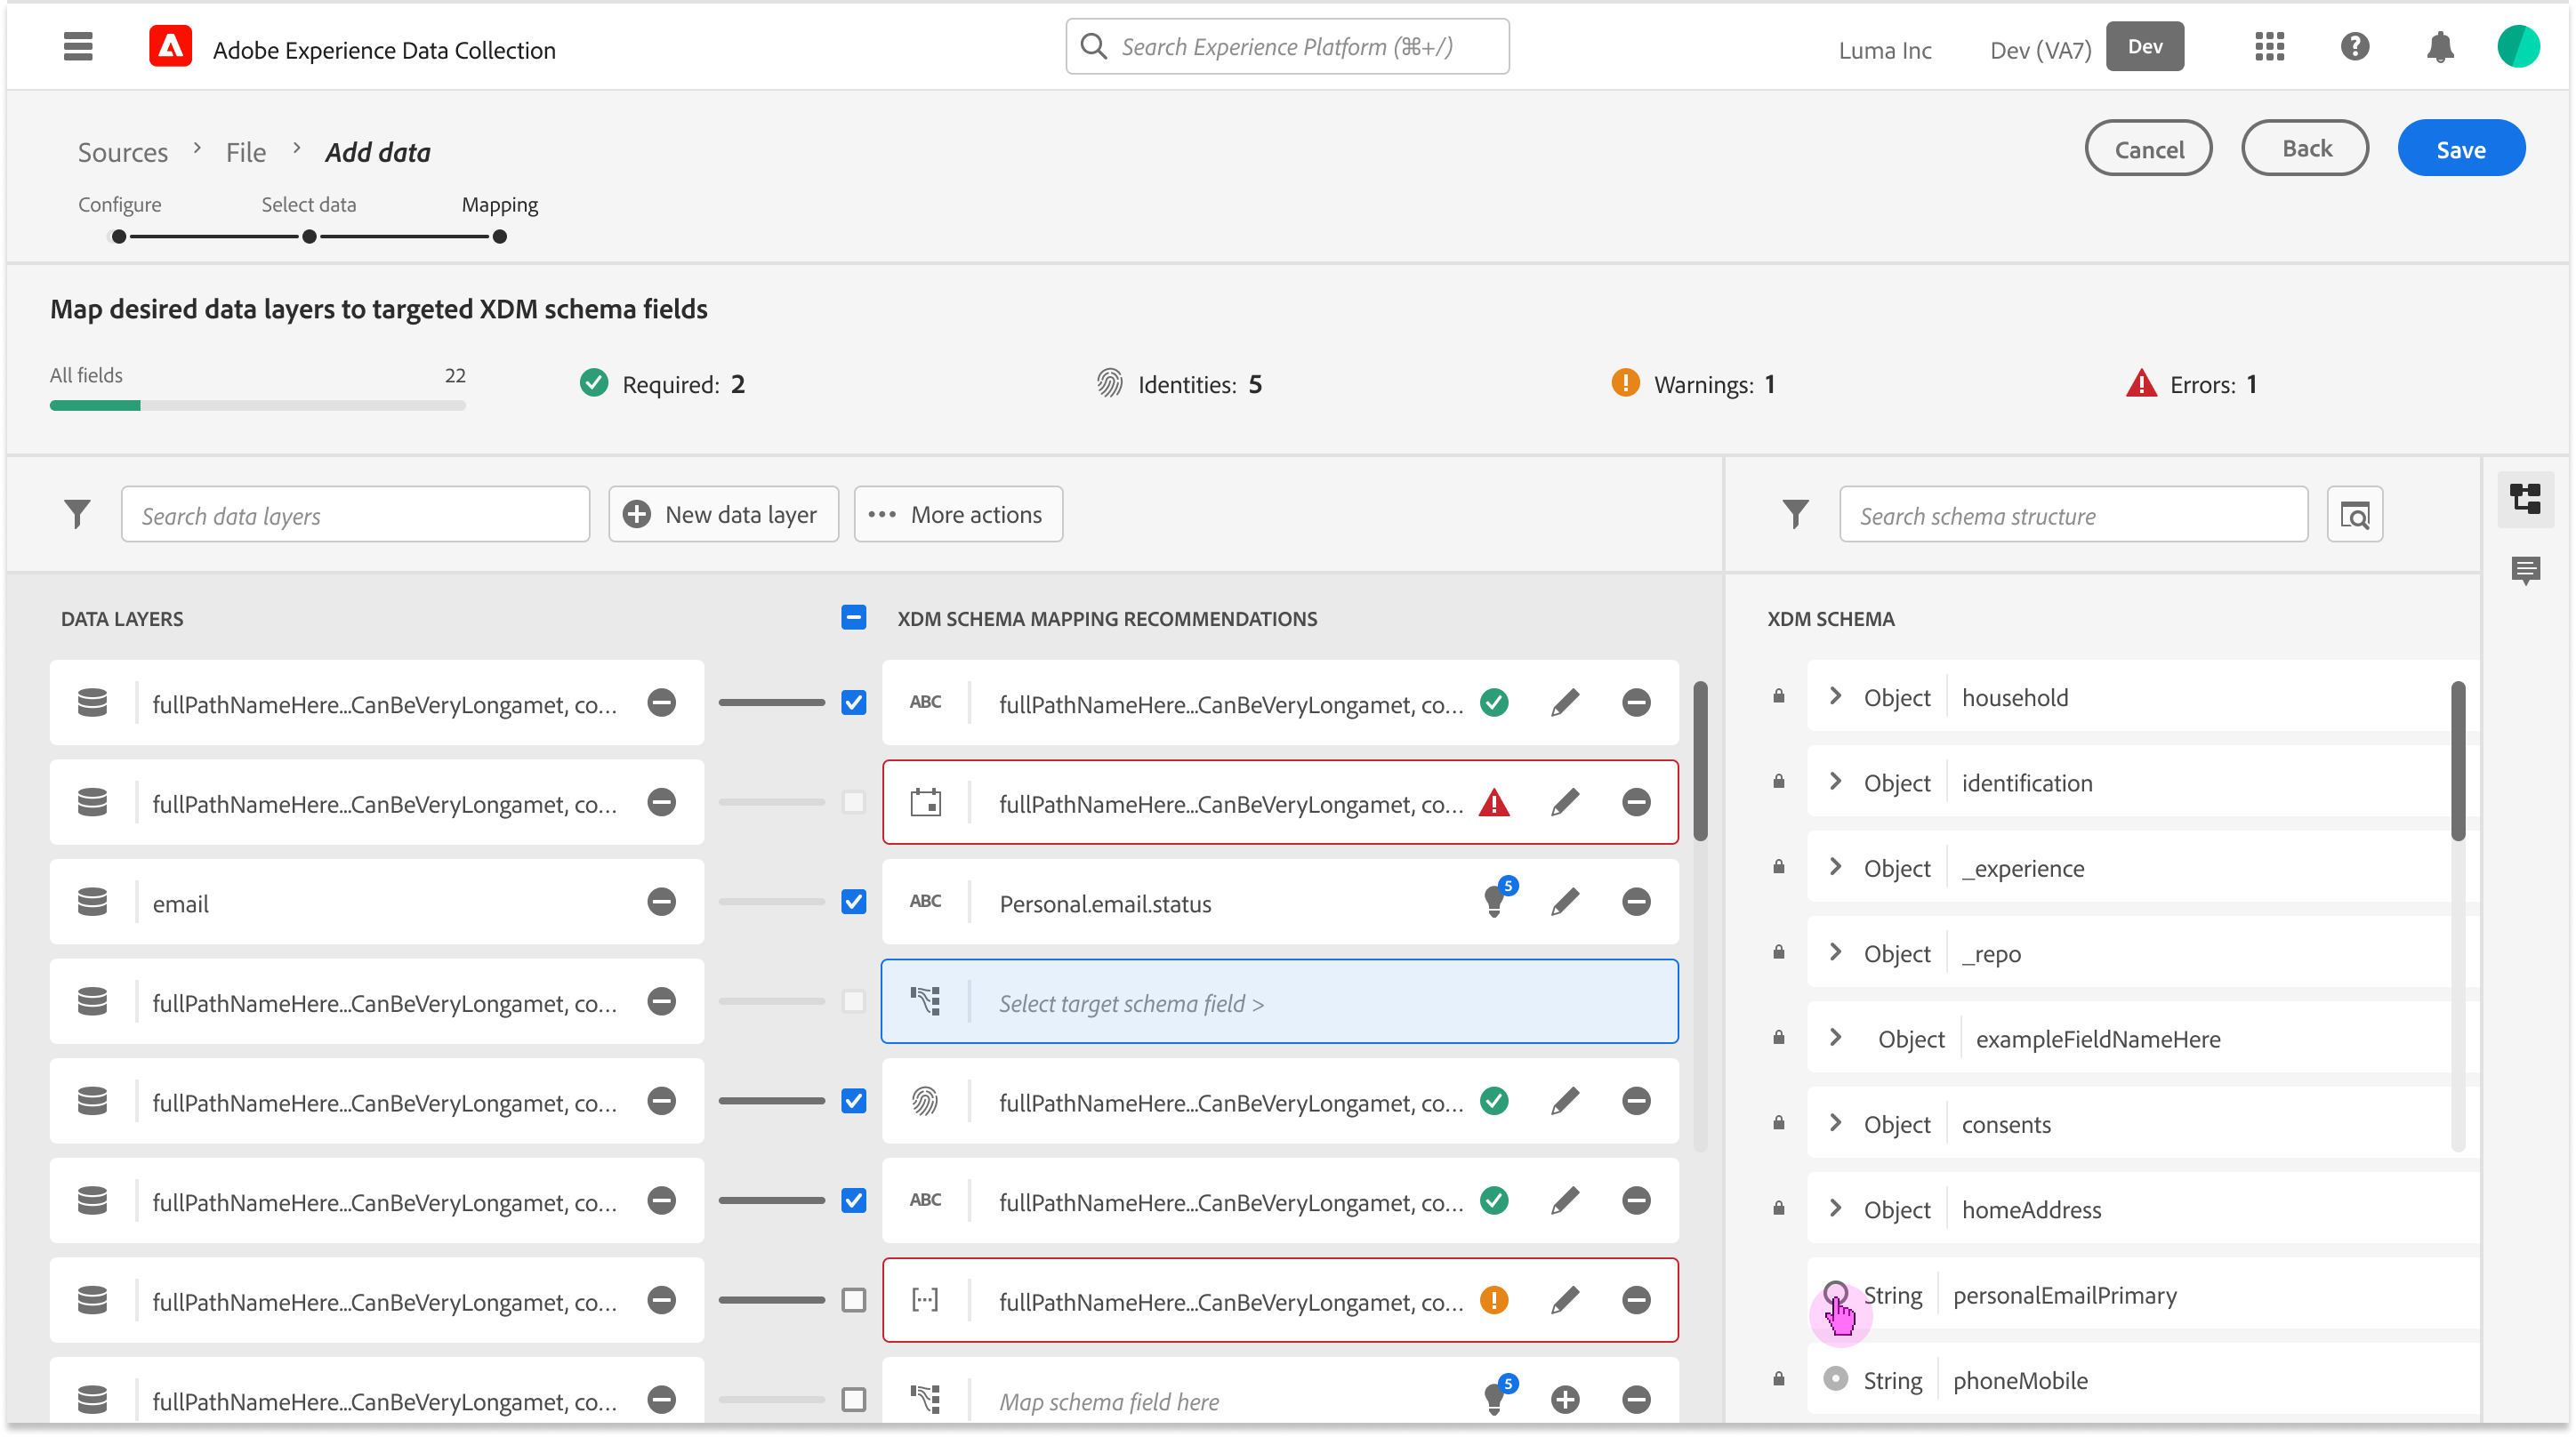Enable the checkbox for the second data layer row

click(x=853, y=801)
